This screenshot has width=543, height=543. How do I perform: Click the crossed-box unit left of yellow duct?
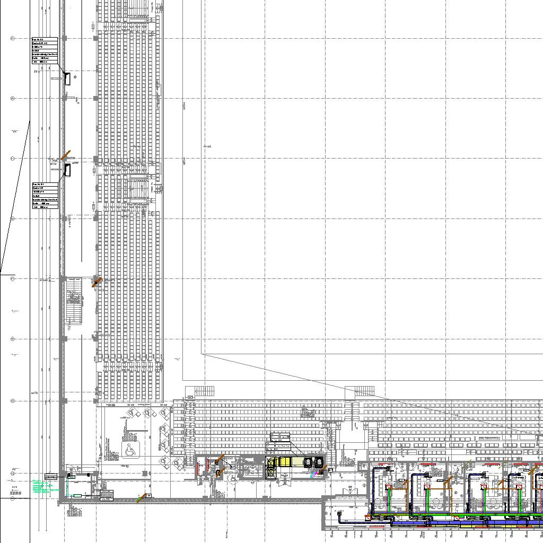[x=271, y=462]
